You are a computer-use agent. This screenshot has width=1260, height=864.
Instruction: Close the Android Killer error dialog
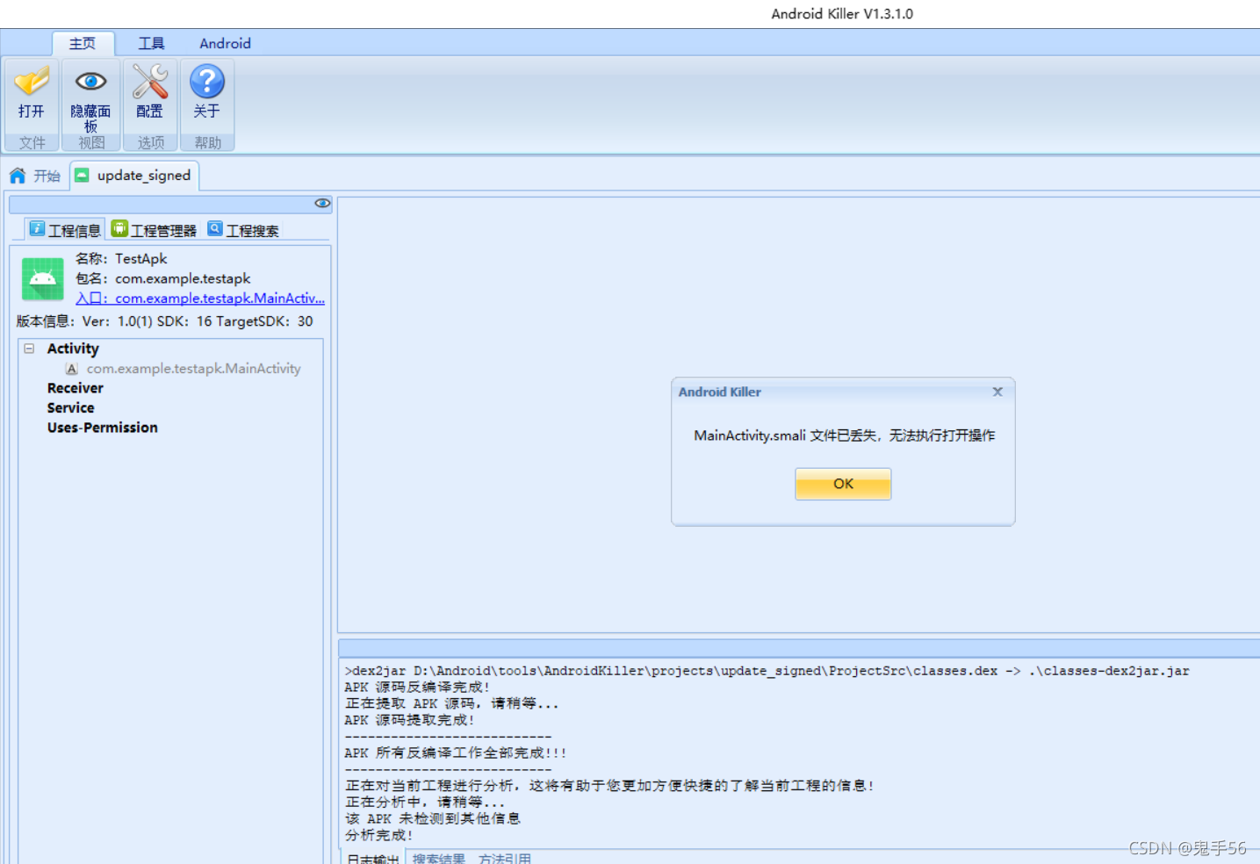[997, 392]
